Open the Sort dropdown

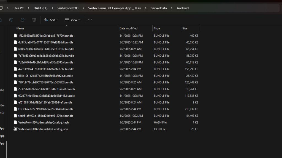(x=51, y=20)
